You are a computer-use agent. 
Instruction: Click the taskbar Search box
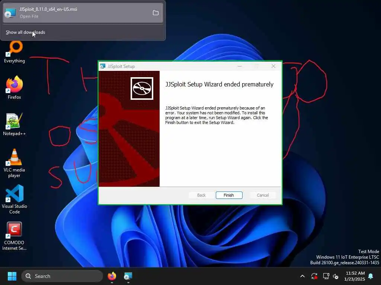(x=62, y=276)
